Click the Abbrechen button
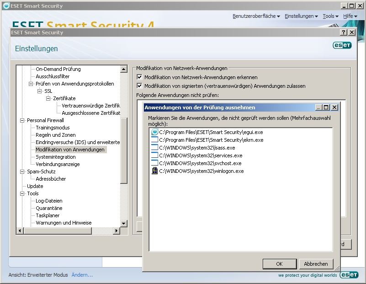Screen dimensions: 366x284 [316, 264]
